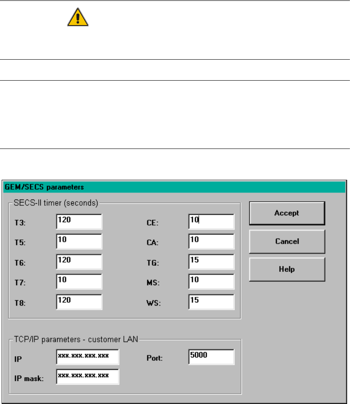The width and height of the screenshot is (350, 404).
Task: Click the IP address field
Action: (88, 357)
